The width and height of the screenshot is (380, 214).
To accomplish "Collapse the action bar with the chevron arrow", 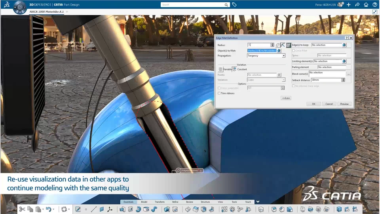I will 258,202.
